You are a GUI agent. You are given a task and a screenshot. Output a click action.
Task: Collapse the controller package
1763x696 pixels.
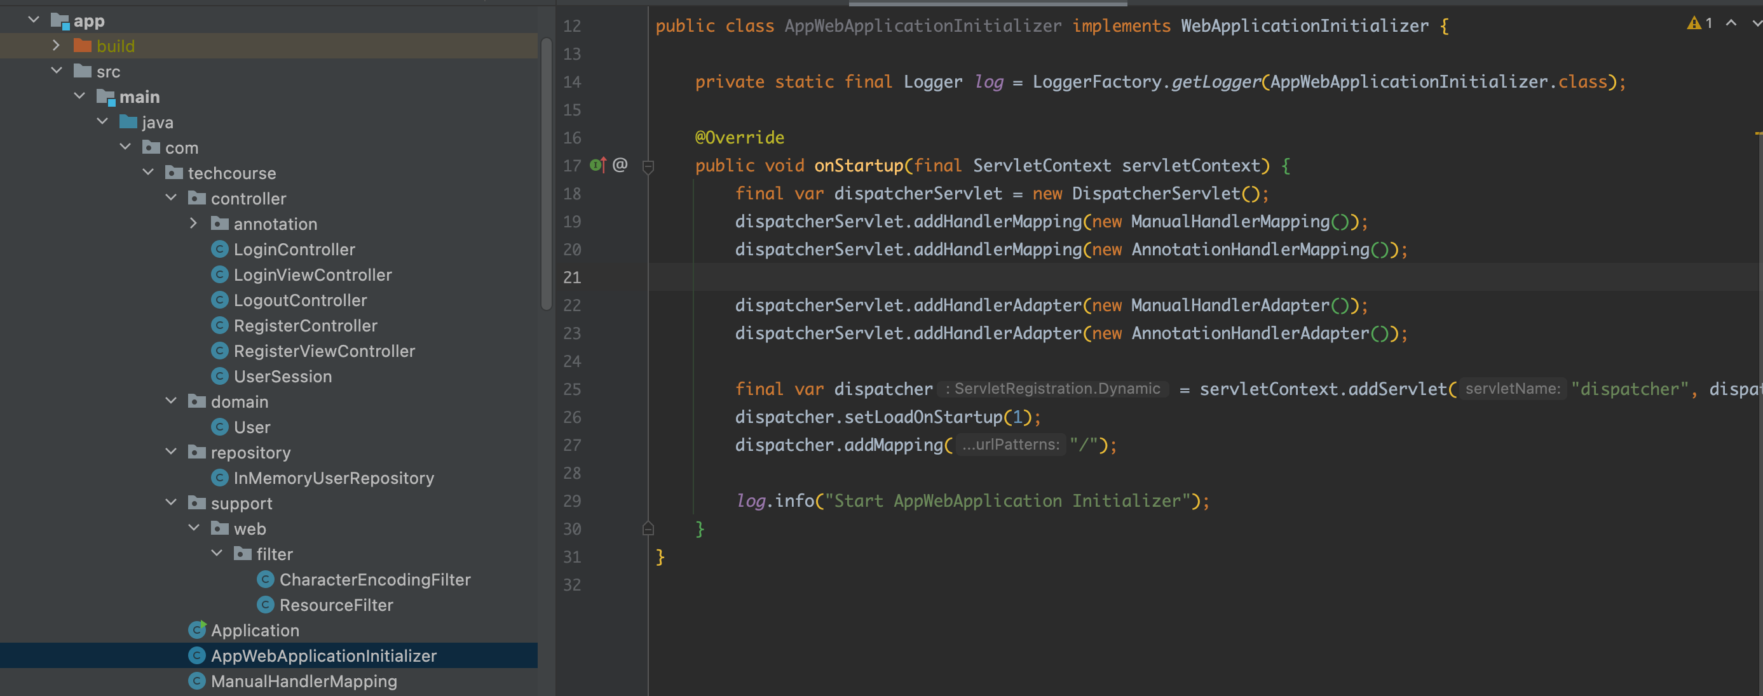click(170, 198)
